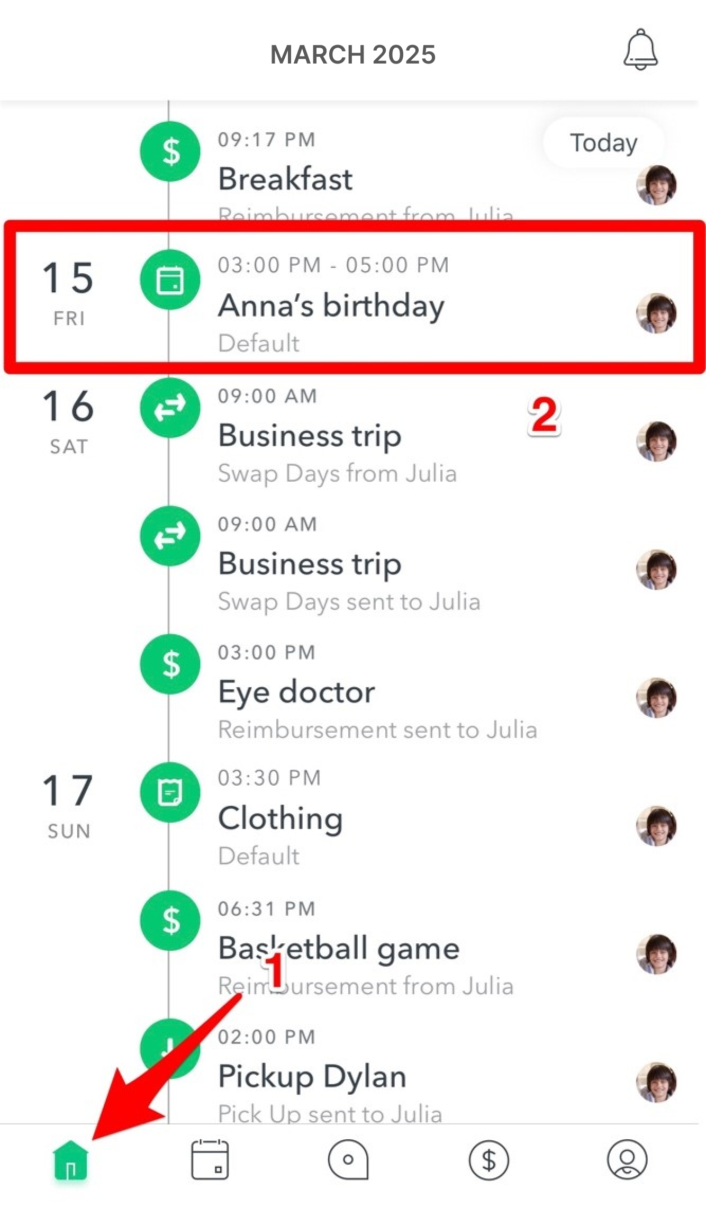Image resolution: width=706 pixels, height=1207 pixels.
Task: Open the profile account tab
Action: [627, 1160]
